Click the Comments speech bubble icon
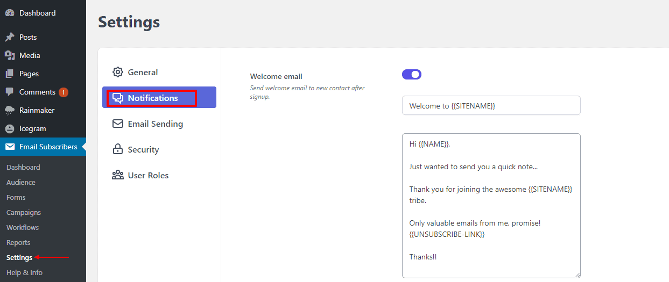 click(x=10, y=92)
